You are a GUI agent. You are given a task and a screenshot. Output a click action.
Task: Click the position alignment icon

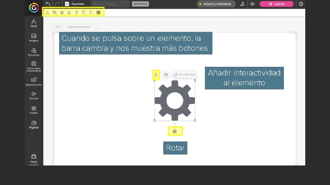(84, 13)
